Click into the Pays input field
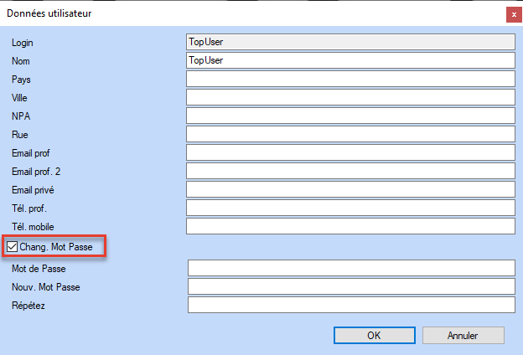523x355 pixels. pyautogui.click(x=350, y=79)
